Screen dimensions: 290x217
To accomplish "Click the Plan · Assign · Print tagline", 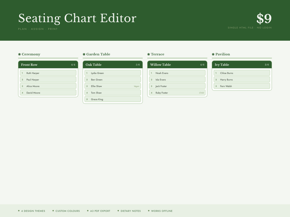I will pyautogui.click(x=38, y=29).
